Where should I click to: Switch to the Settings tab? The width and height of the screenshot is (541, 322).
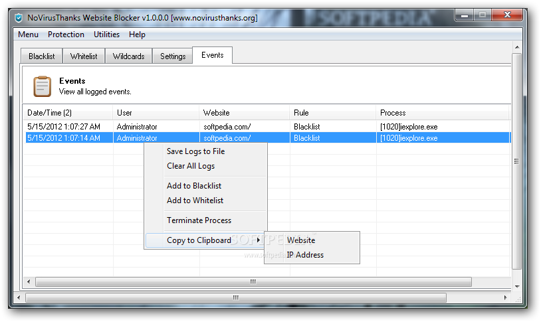pyautogui.click(x=173, y=56)
